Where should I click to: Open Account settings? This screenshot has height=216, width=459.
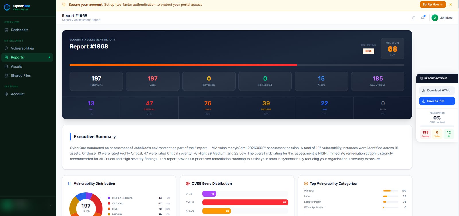[27, 94]
